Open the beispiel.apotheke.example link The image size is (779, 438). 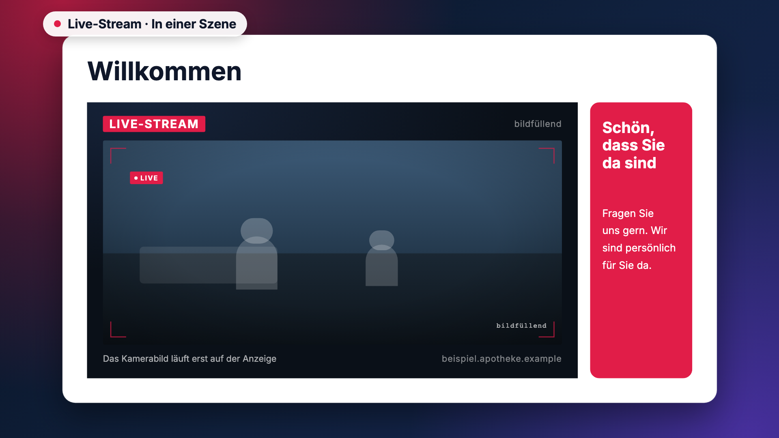point(501,359)
